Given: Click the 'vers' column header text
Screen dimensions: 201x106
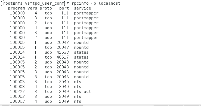Looking at the screenshot, I should click(32, 8).
